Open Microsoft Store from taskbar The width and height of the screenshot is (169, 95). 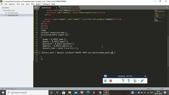click(64, 93)
